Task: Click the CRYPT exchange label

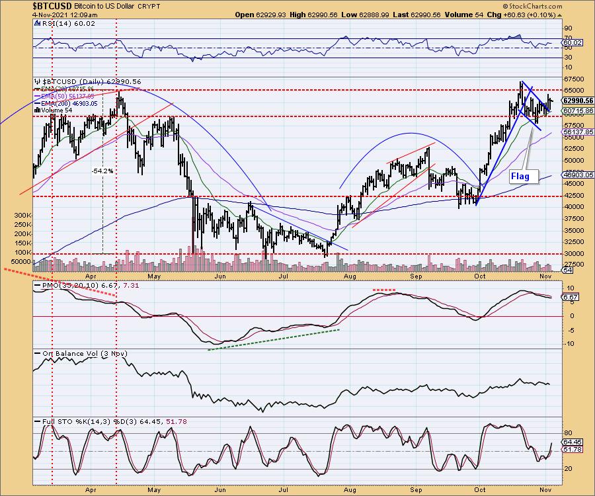Action: 149,7
